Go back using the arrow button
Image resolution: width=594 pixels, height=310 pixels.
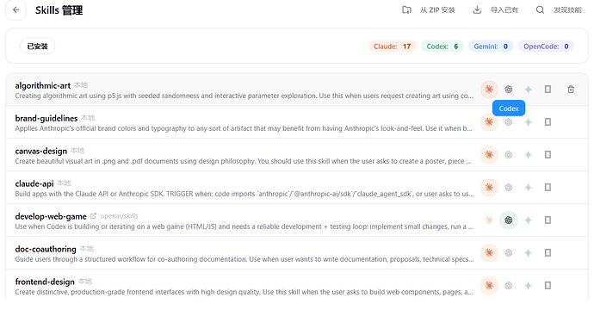click(x=15, y=9)
